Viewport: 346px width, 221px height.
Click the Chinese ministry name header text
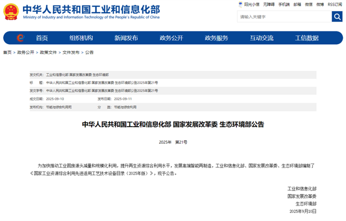point(92,10)
